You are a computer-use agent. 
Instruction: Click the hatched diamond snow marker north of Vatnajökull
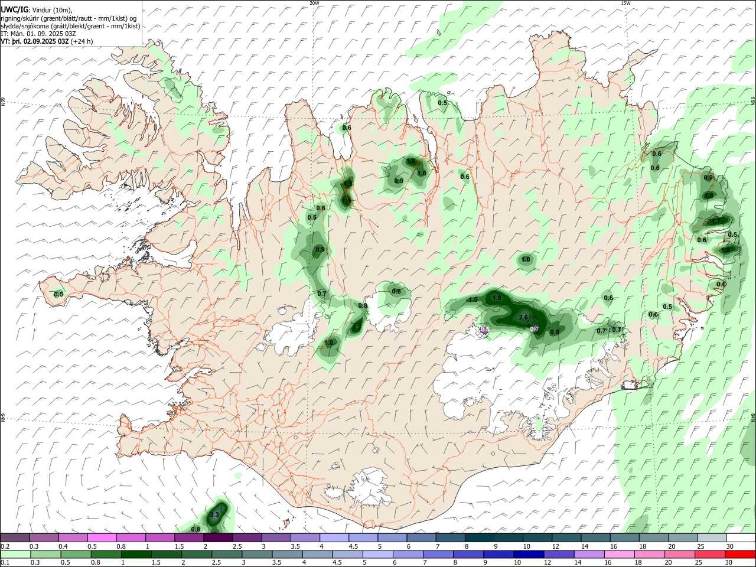[481, 331]
